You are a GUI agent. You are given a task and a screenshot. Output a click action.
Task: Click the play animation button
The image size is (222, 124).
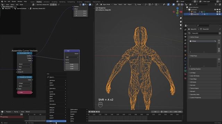94,112
